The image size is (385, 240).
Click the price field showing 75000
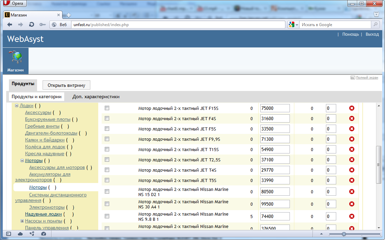[x=275, y=108]
